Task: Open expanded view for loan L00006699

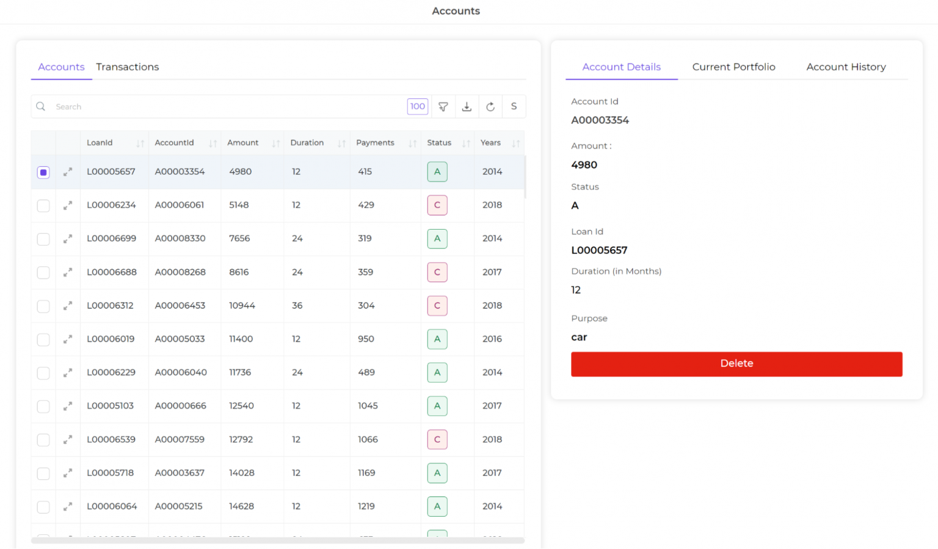Action: pos(68,239)
